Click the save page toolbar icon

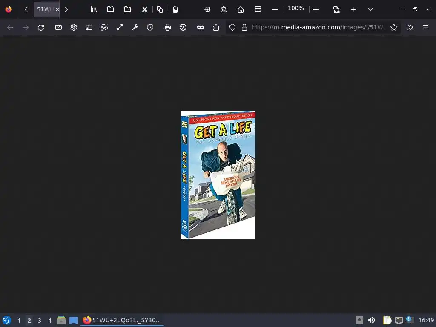pyautogui.click(x=128, y=9)
